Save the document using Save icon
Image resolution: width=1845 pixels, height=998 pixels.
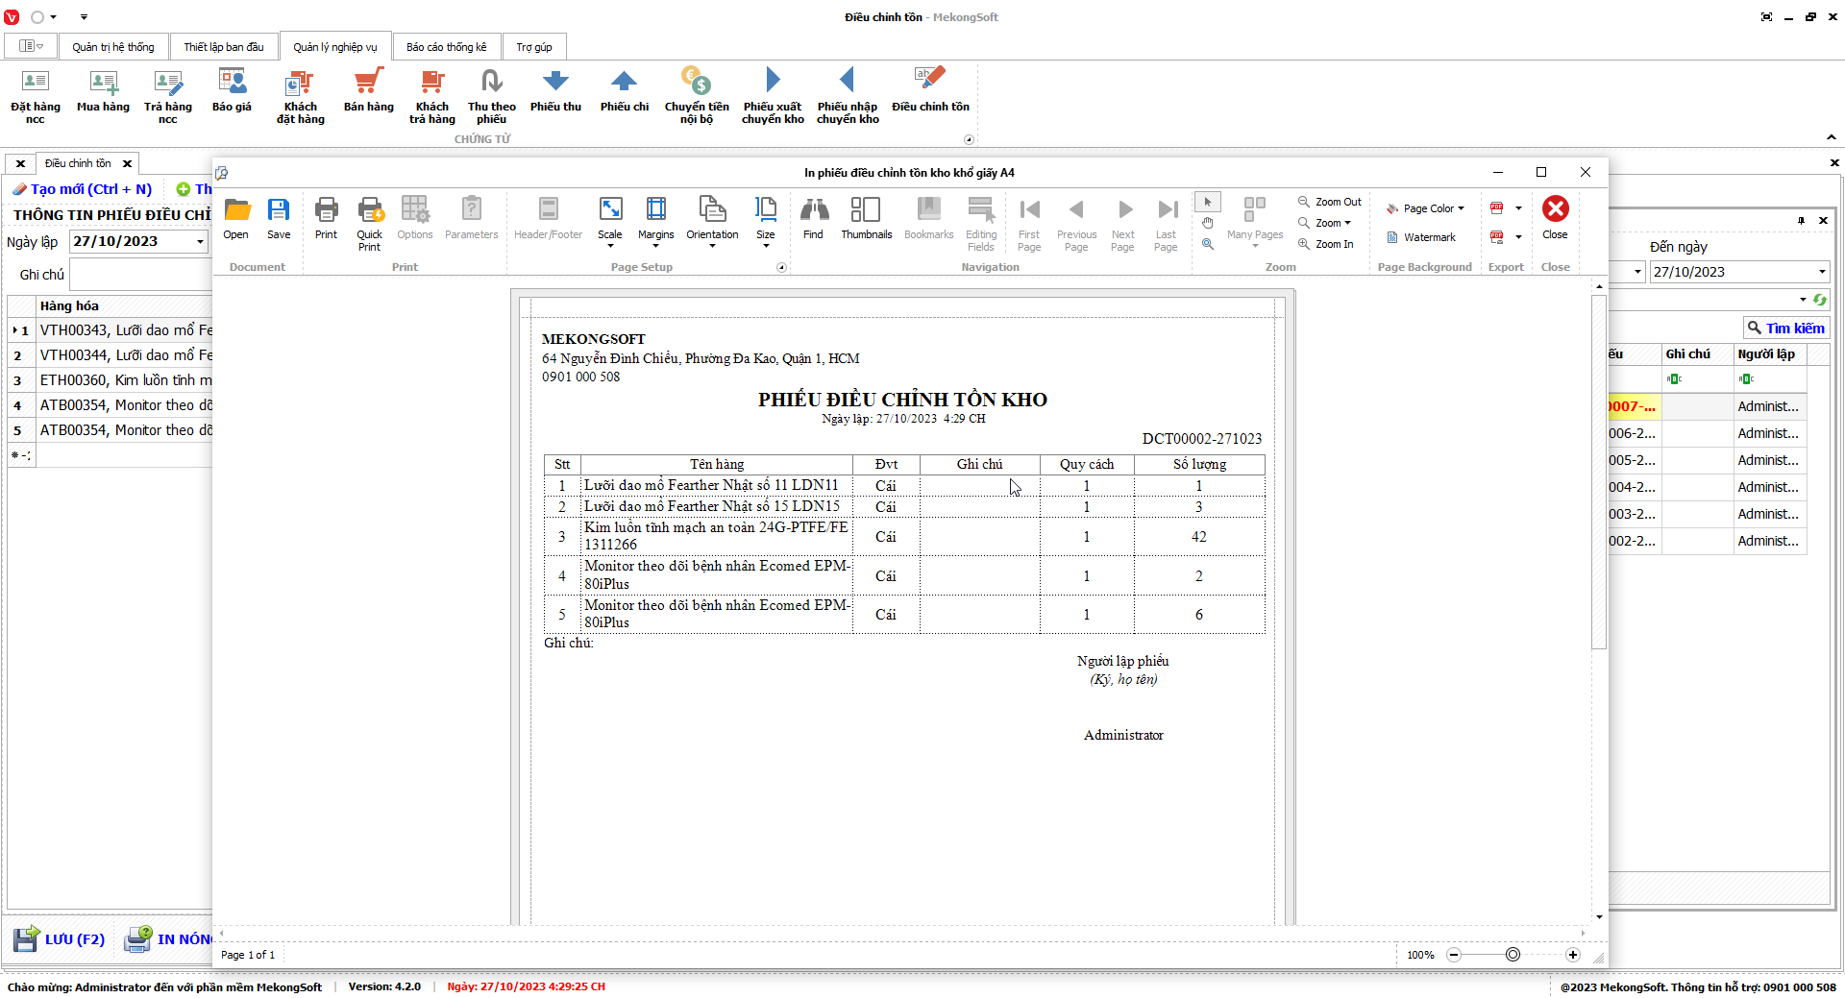[279, 218]
